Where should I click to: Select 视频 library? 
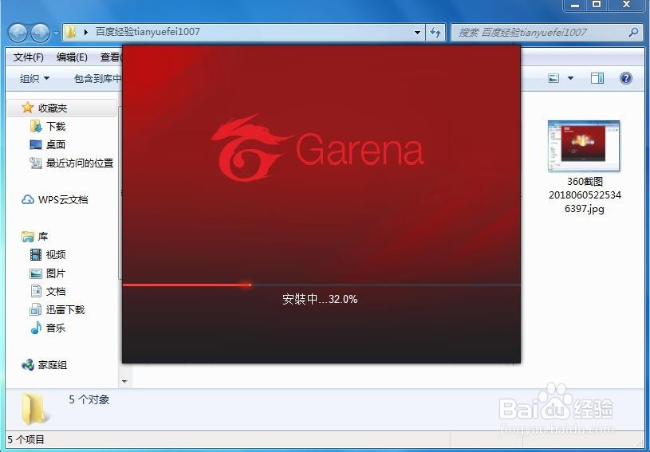56,255
